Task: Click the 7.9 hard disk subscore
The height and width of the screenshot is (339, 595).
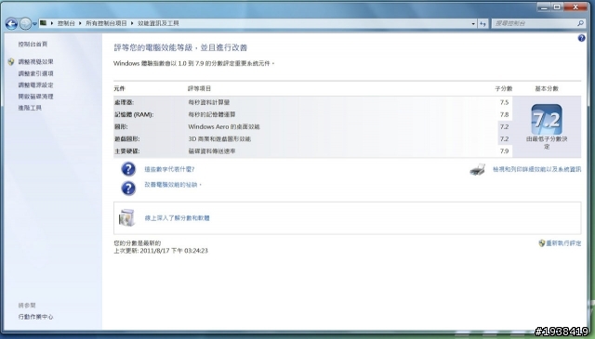Action: tap(504, 150)
